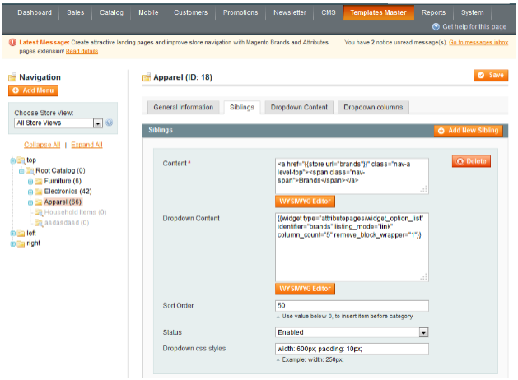Image resolution: width=518 pixels, height=380 pixels.
Task: Click the Expand All link
Action: coord(86,145)
